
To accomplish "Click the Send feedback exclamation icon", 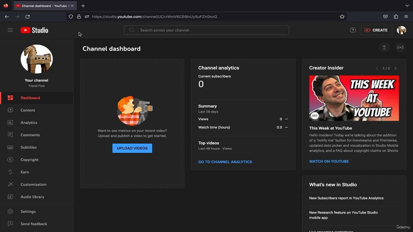I will pos(10,224).
